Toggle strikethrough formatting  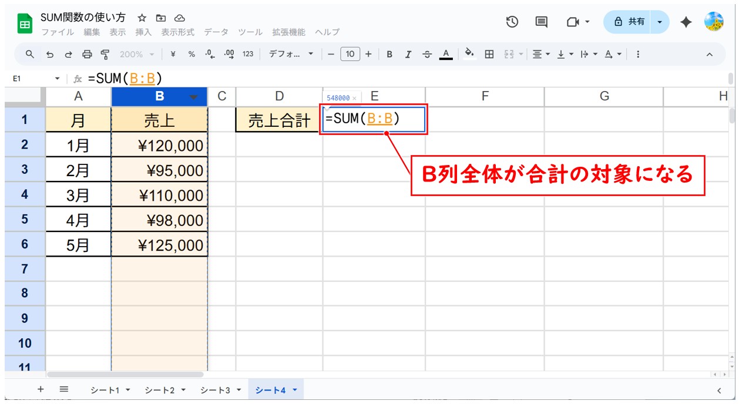point(426,54)
